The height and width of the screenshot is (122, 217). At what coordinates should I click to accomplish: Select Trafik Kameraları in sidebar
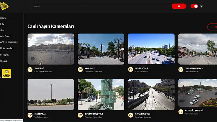click(x=7, y=49)
